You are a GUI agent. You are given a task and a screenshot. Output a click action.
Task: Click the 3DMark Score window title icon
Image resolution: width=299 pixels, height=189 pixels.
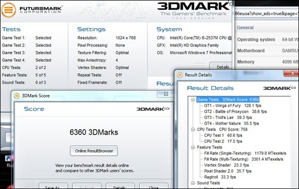click(17, 96)
